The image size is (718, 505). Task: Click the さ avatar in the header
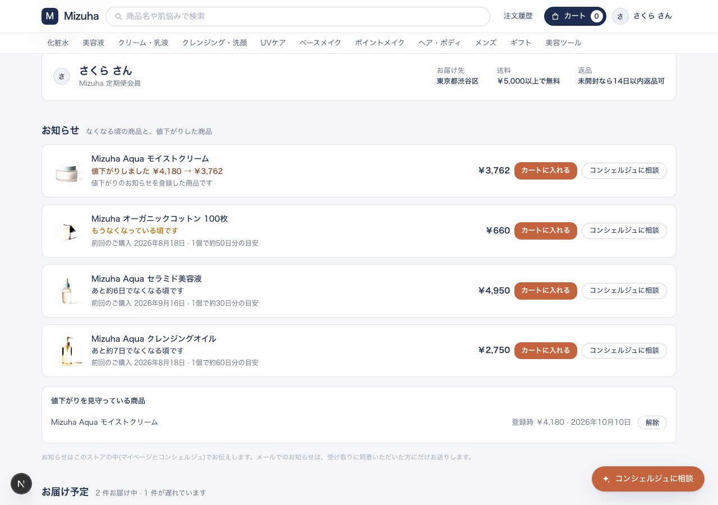[x=620, y=16]
